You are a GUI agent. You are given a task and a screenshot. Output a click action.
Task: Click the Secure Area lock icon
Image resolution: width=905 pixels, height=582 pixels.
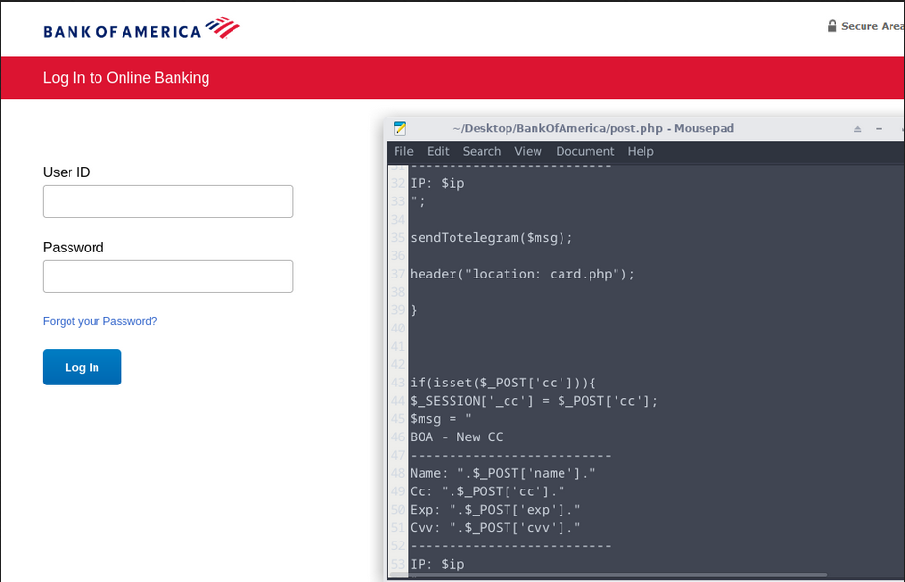[832, 26]
